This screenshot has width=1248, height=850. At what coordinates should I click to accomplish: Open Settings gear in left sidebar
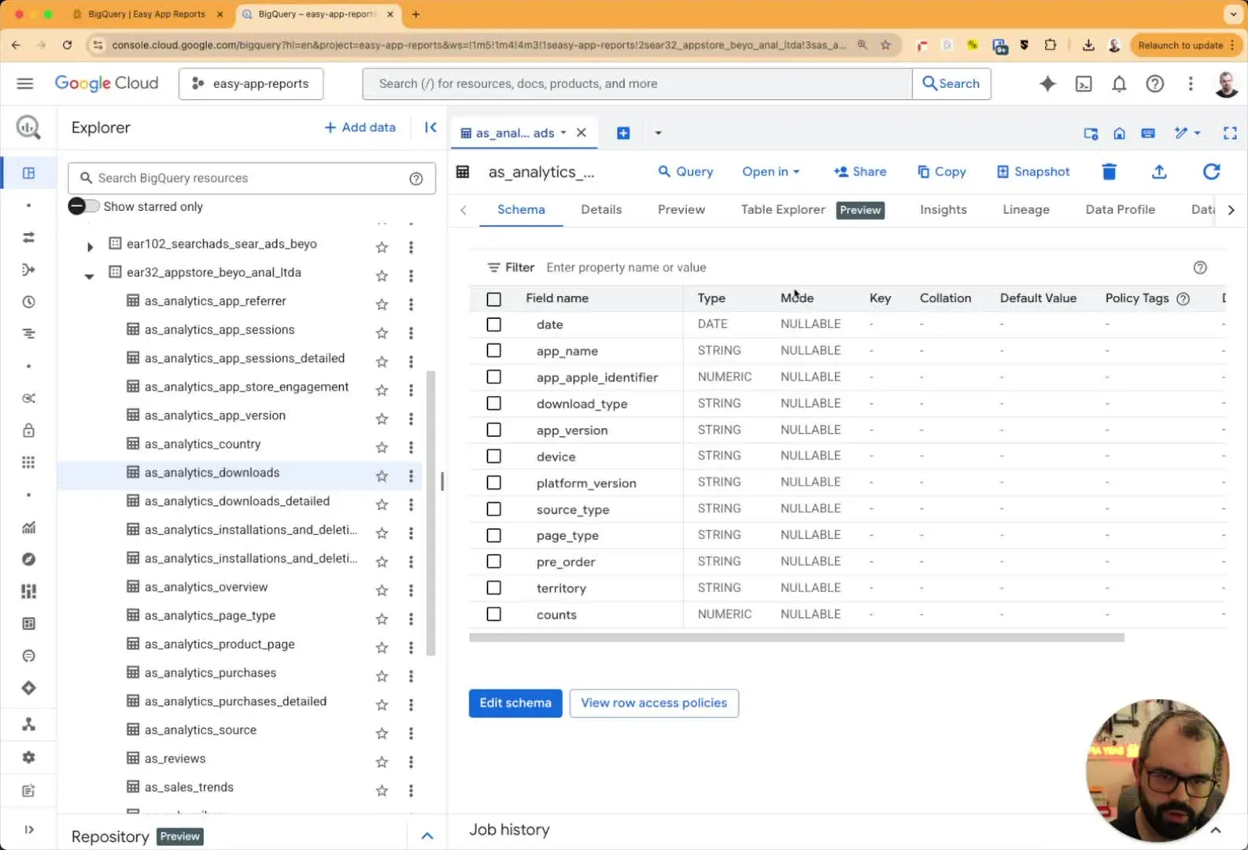tap(28, 757)
